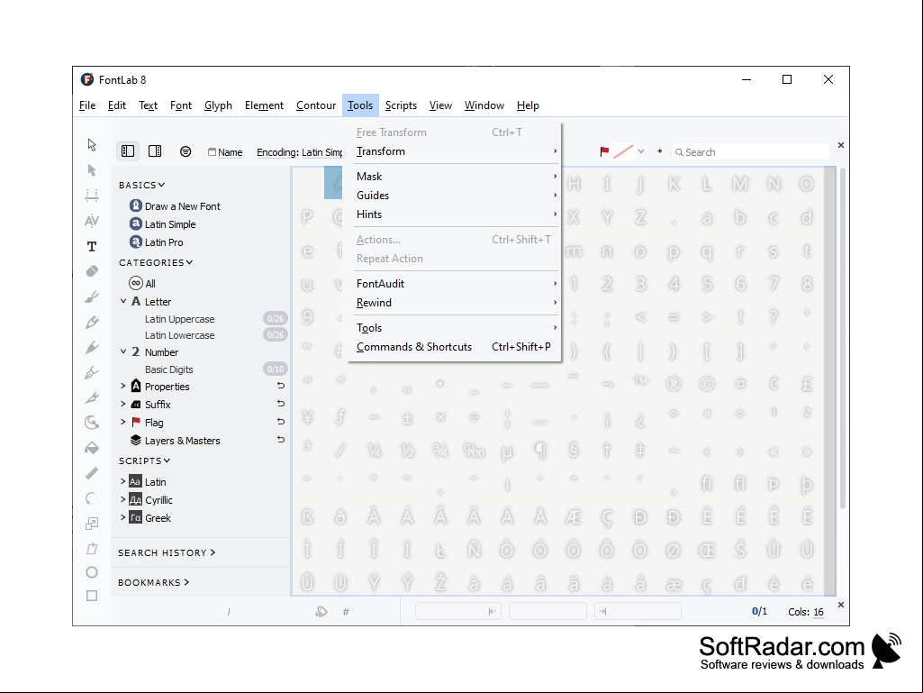Open the flag color dropdown arrow
923x693 pixels.
tap(641, 151)
